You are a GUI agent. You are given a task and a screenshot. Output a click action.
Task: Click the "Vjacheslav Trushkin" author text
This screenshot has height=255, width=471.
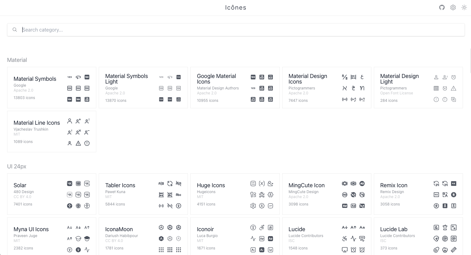point(31,129)
